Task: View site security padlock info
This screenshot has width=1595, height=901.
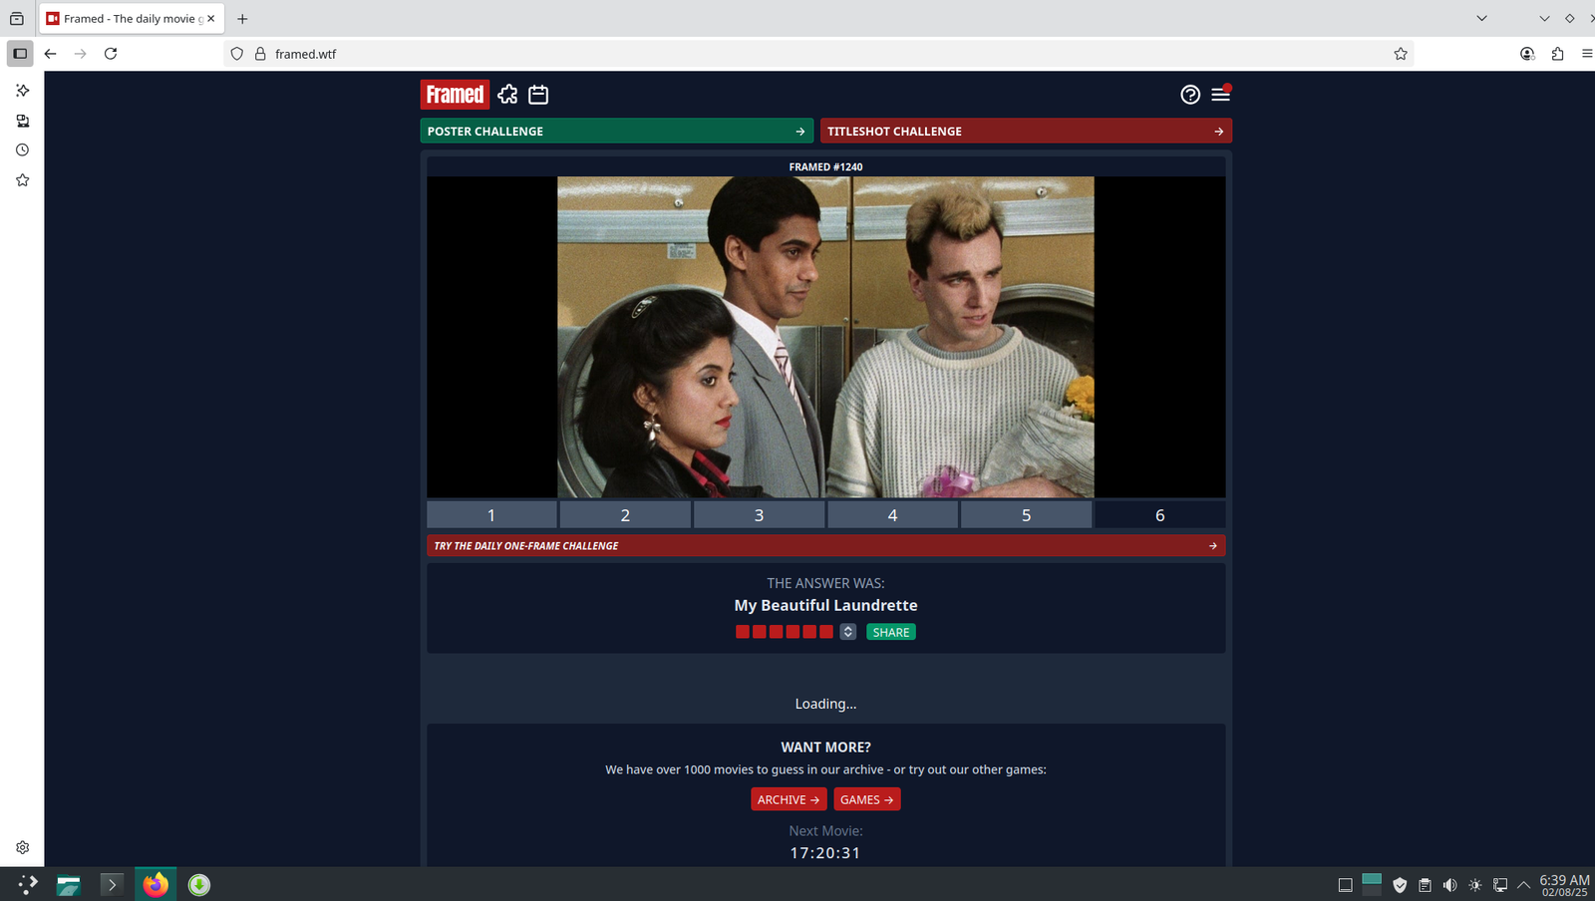Action: coord(260,54)
